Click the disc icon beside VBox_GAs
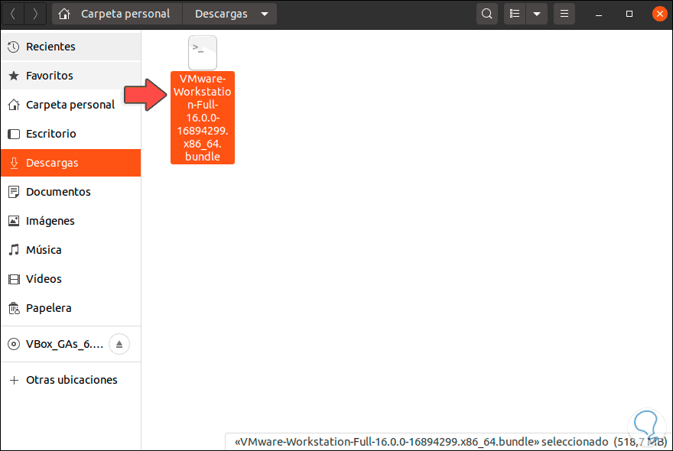The width and height of the screenshot is (673, 451). pos(14,344)
